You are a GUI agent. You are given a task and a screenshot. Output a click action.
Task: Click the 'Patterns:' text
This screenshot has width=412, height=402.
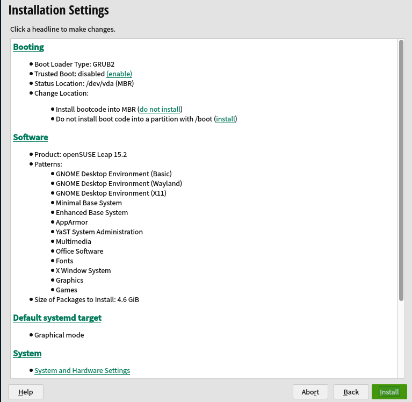coord(48,164)
